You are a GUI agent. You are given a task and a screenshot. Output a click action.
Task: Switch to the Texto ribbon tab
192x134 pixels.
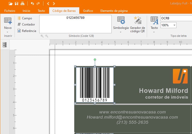point(41,11)
